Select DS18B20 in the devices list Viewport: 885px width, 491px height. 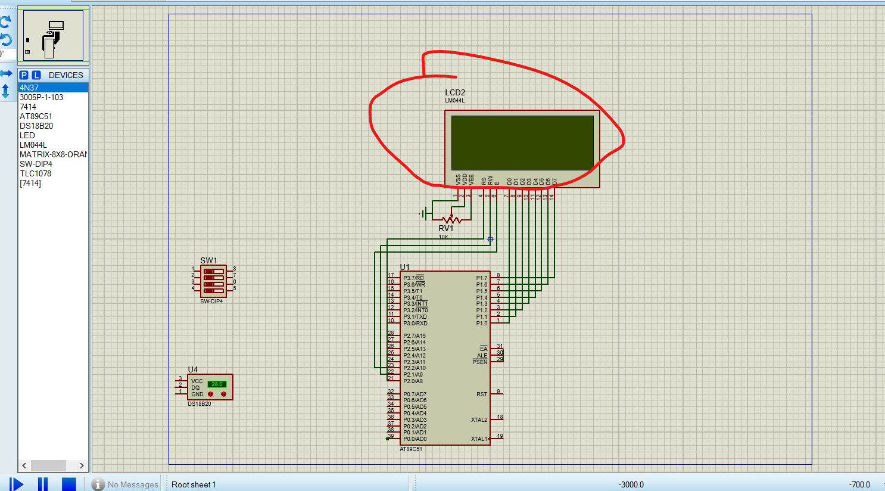click(x=53, y=126)
